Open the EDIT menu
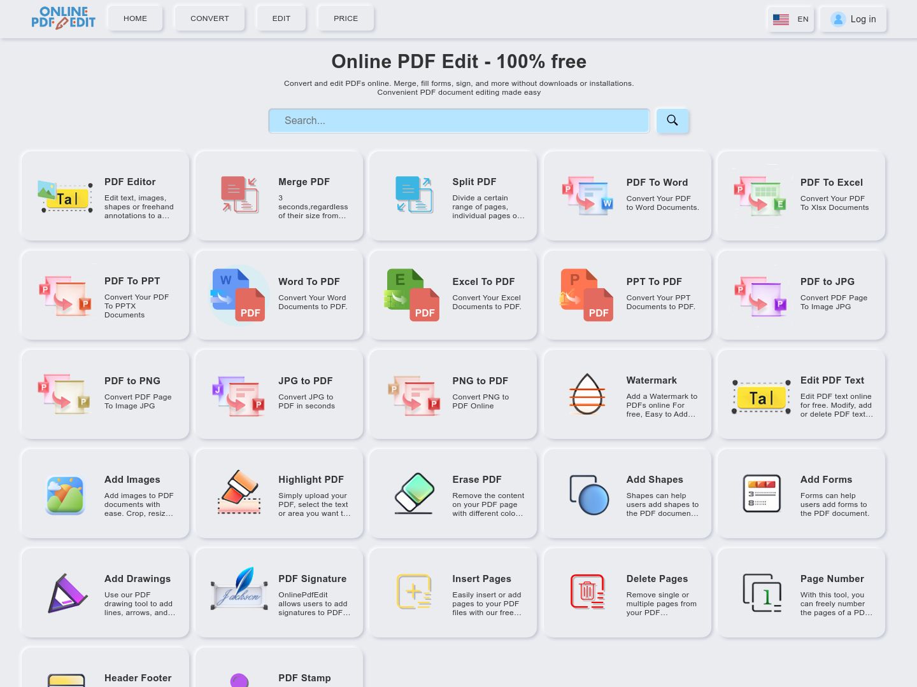This screenshot has width=917, height=687. click(x=281, y=18)
